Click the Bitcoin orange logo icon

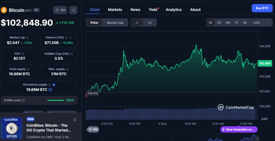tap(4, 10)
